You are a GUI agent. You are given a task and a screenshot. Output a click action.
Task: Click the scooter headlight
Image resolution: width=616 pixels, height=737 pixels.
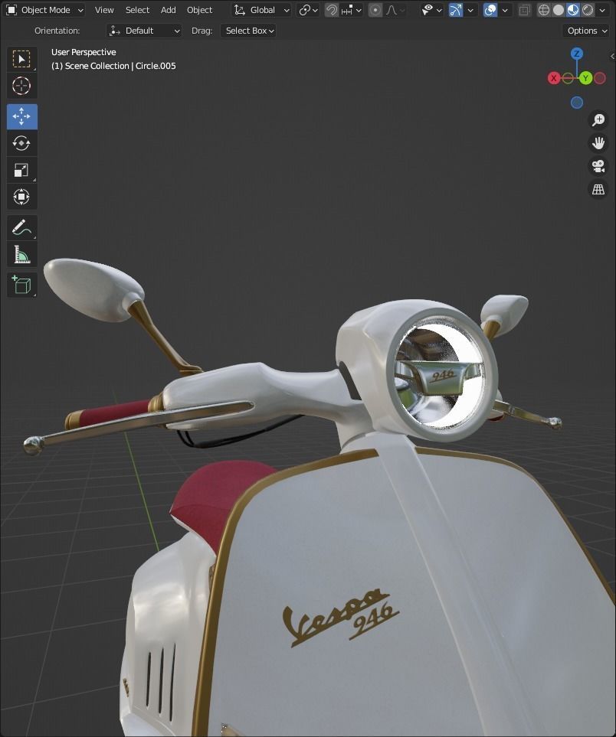[x=441, y=374]
